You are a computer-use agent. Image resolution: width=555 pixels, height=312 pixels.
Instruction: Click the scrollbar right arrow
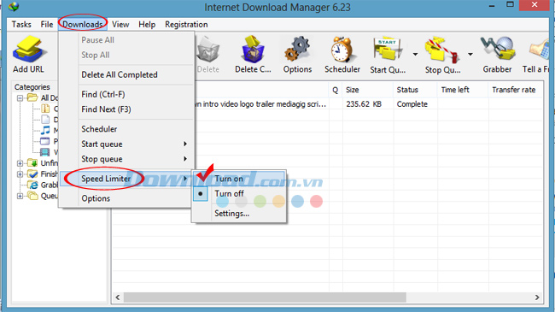pyautogui.click(x=537, y=297)
